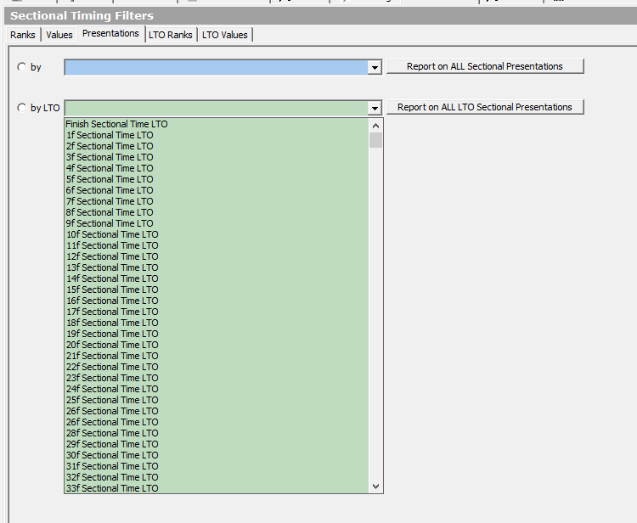The image size is (637, 523).
Task: Open the LTO Values tab
Action: [225, 35]
